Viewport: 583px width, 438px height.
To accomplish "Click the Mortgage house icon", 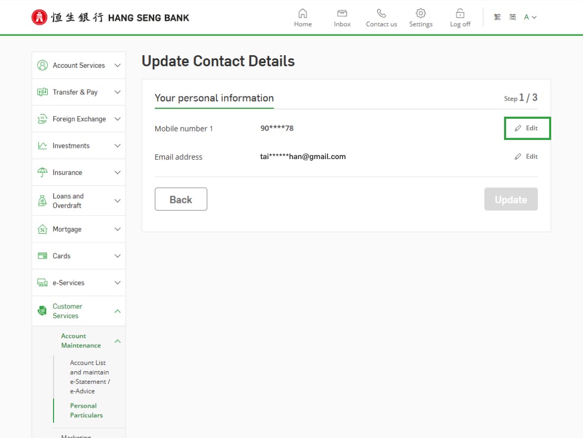I will tap(42, 229).
